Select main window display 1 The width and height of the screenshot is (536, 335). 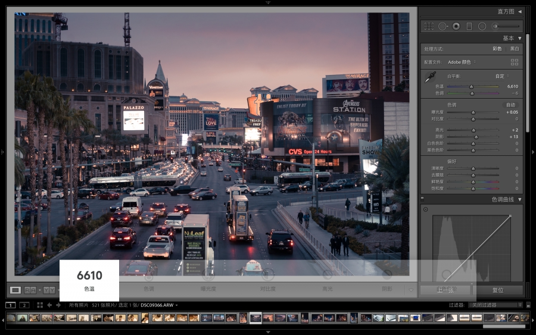[11, 305]
